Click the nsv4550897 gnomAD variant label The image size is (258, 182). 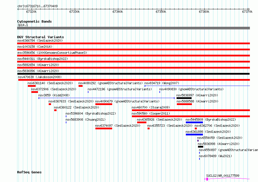coord(228,150)
